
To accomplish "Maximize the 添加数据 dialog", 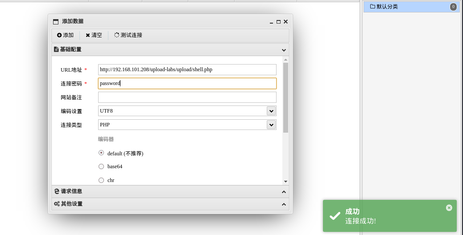I will pos(278,22).
